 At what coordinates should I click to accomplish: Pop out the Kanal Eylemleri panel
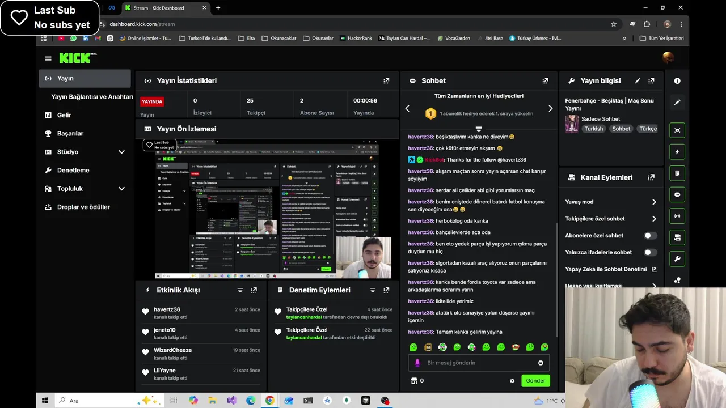651,177
